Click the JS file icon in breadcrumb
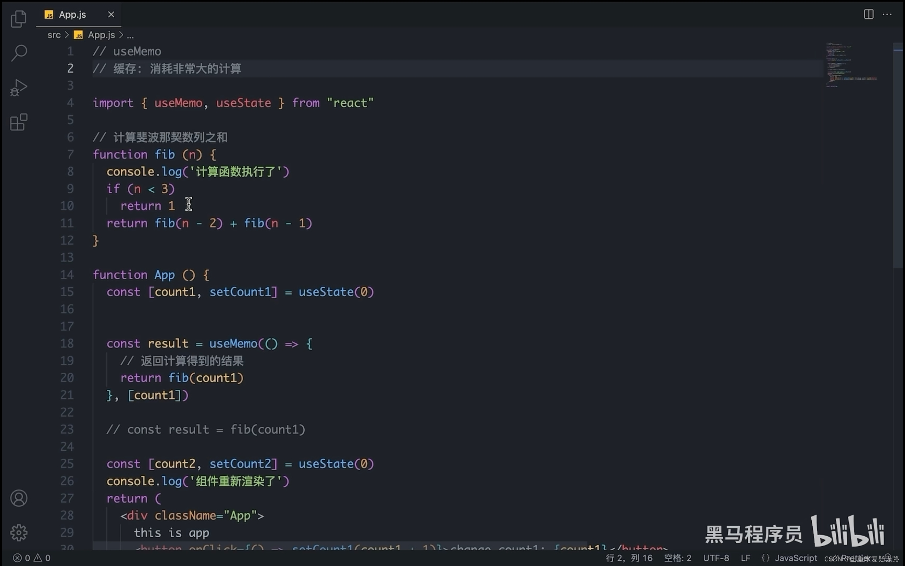905x566 pixels. (x=78, y=35)
